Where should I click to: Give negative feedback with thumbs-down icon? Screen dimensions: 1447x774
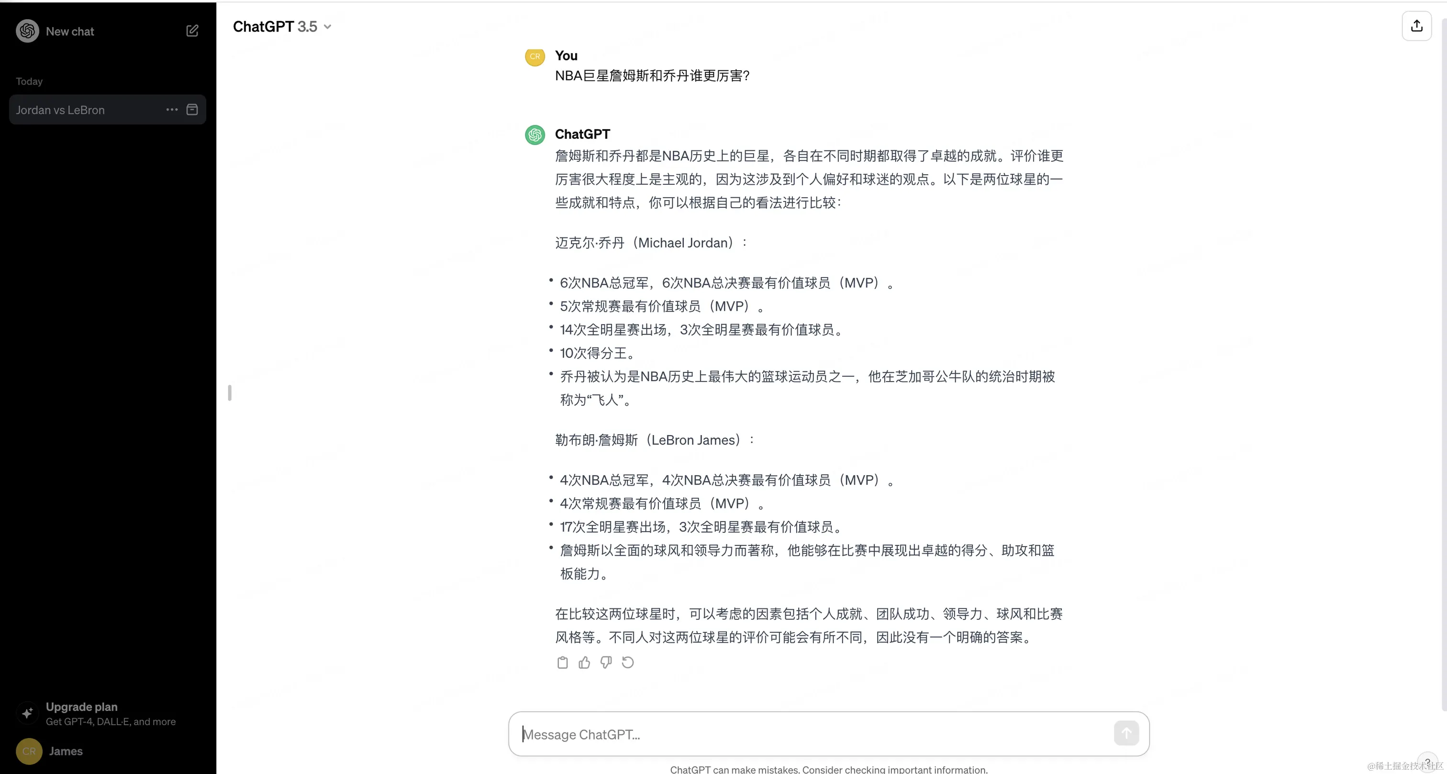606,662
